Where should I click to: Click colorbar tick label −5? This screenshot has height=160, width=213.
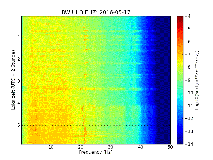click(188, 29)
